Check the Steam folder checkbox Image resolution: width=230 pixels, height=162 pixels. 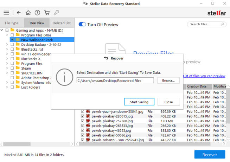(x=12, y=68)
